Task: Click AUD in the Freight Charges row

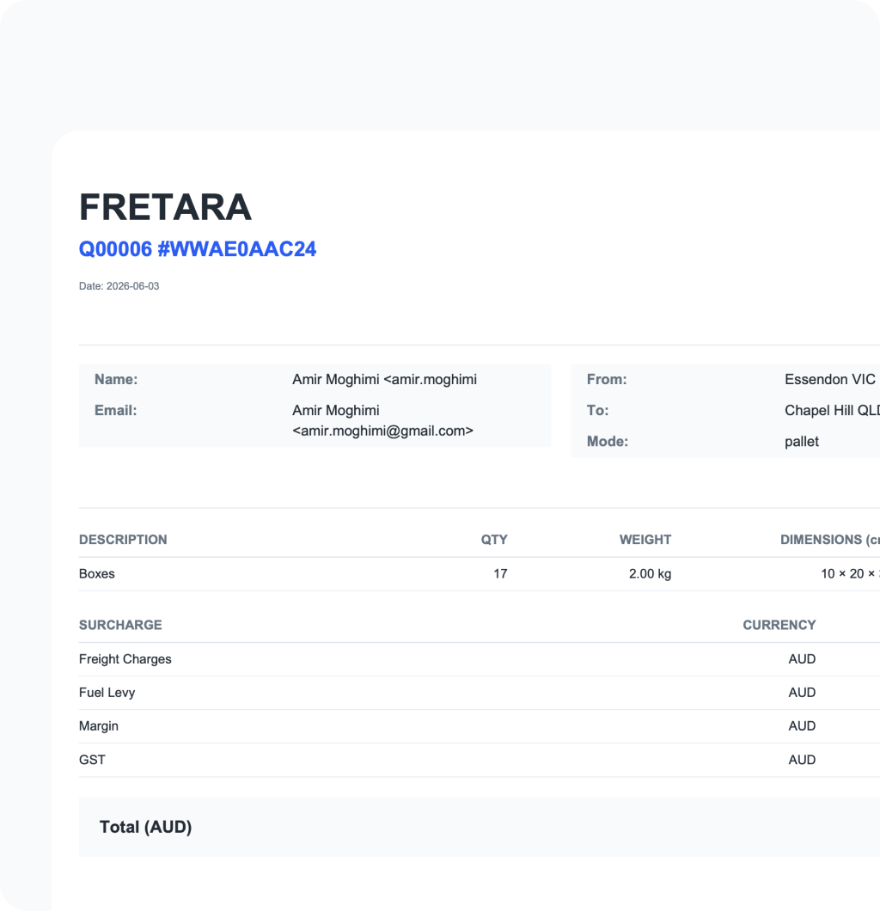Action: [802, 659]
